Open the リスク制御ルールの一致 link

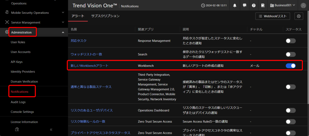tap(88, 122)
